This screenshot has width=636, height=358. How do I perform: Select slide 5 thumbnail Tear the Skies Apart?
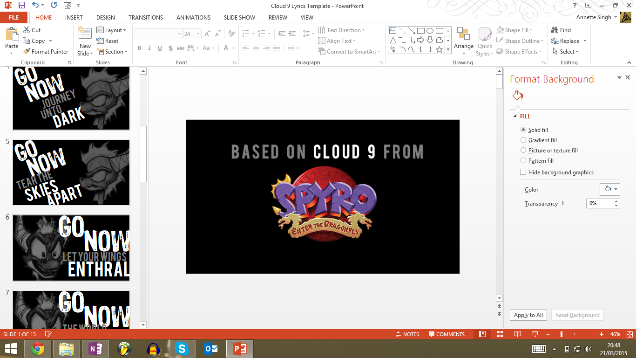[x=71, y=172]
